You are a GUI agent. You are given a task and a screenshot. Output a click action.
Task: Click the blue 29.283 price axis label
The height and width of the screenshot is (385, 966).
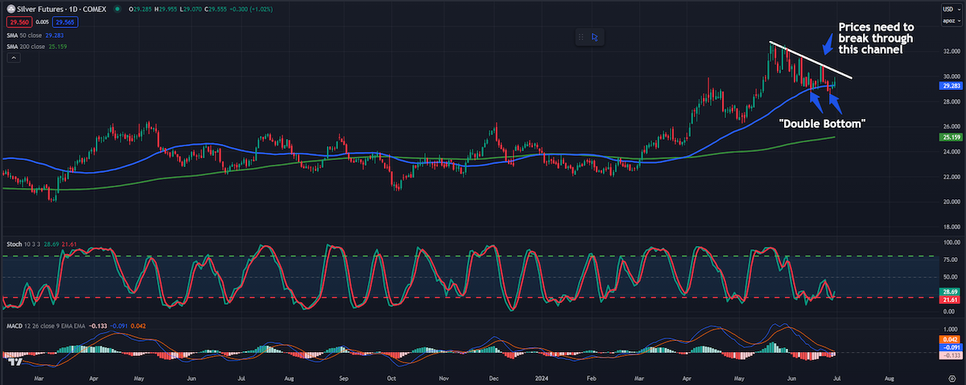952,84
